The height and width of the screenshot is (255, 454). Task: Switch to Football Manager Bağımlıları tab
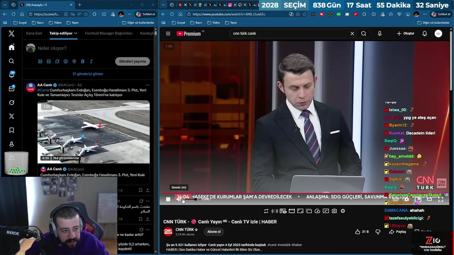pos(109,33)
